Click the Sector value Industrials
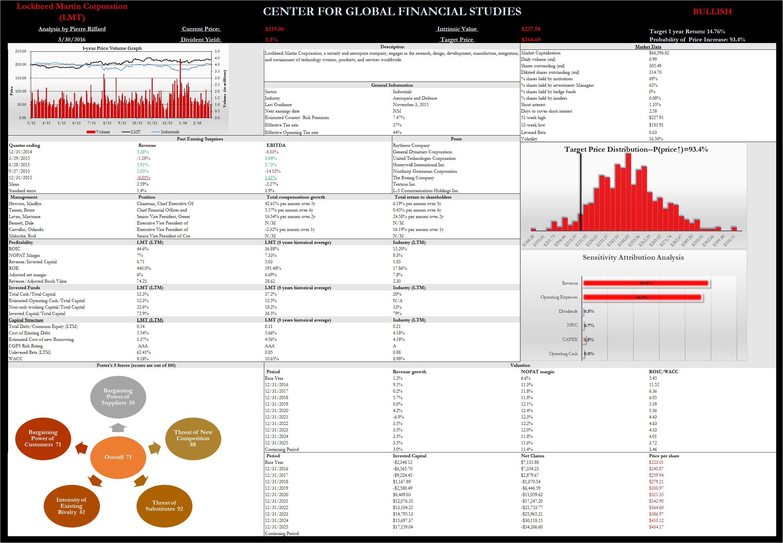Image resolution: width=783 pixels, height=543 pixels. (402, 92)
